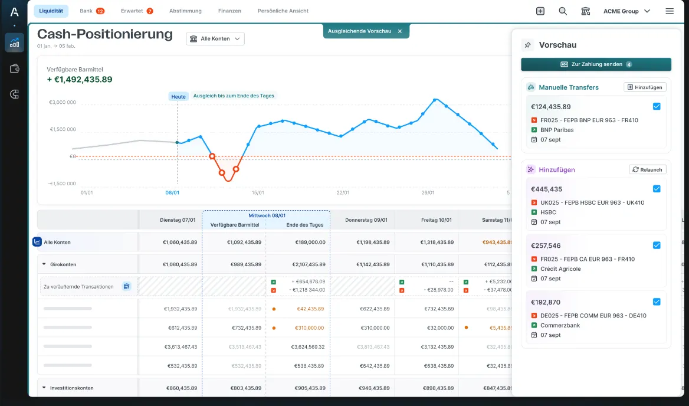Open the Alle Konten dropdown
689x406 pixels.
(x=215, y=39)
